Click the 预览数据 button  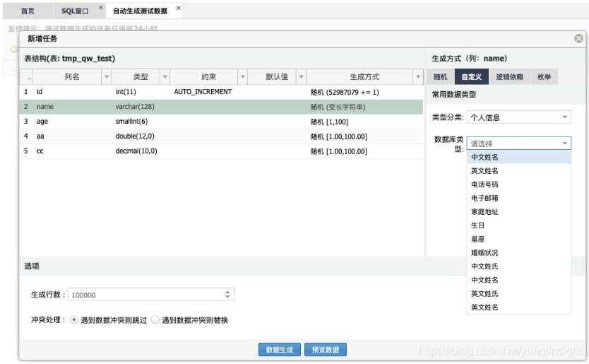(x=326, y=349)
